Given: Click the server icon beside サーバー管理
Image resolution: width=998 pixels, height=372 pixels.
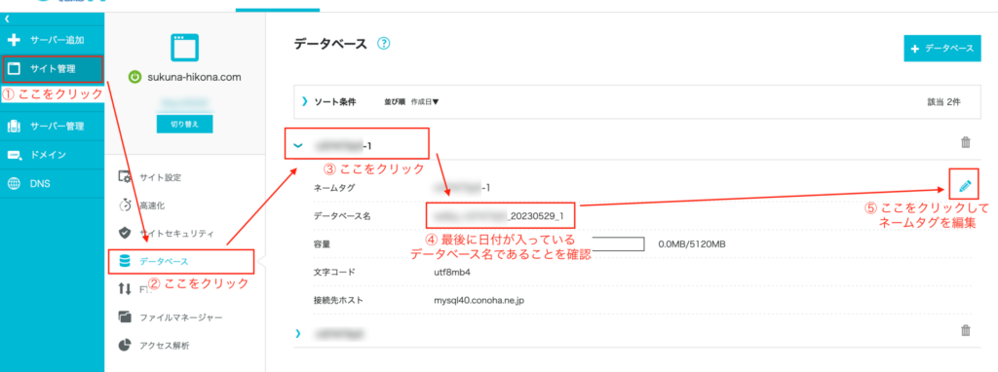Looking at the screenshot, I should tap(14, 126).
